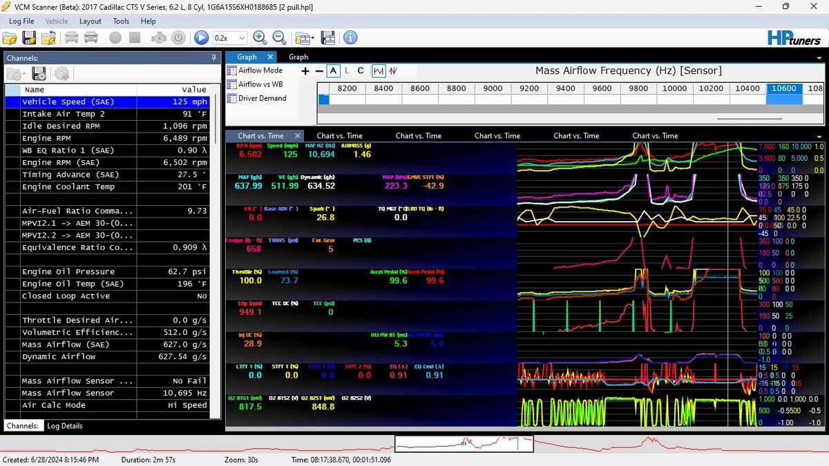Enable the L axis scaling option
Viewport: 829px width, 466px height.
[x=346, y=70]
